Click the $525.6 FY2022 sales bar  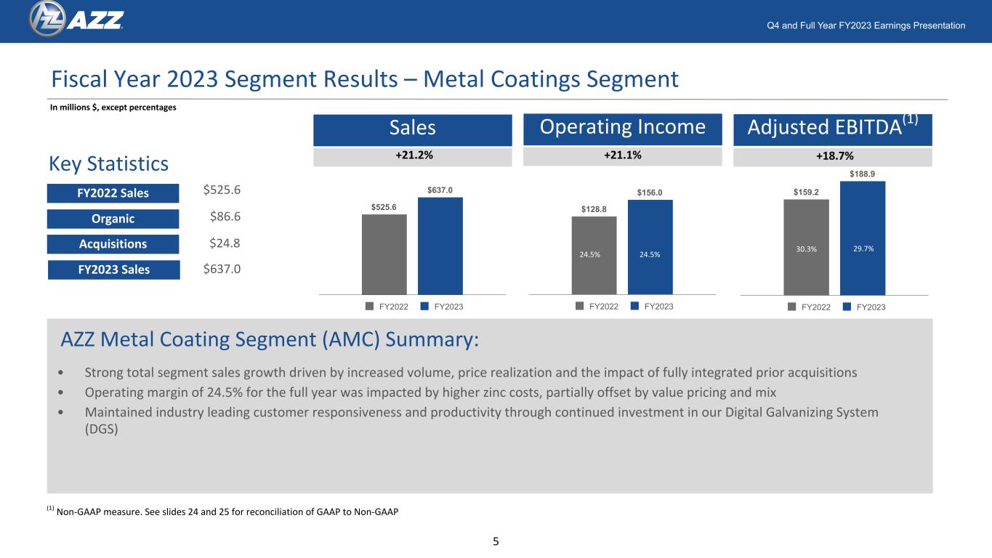click(384, 254)
